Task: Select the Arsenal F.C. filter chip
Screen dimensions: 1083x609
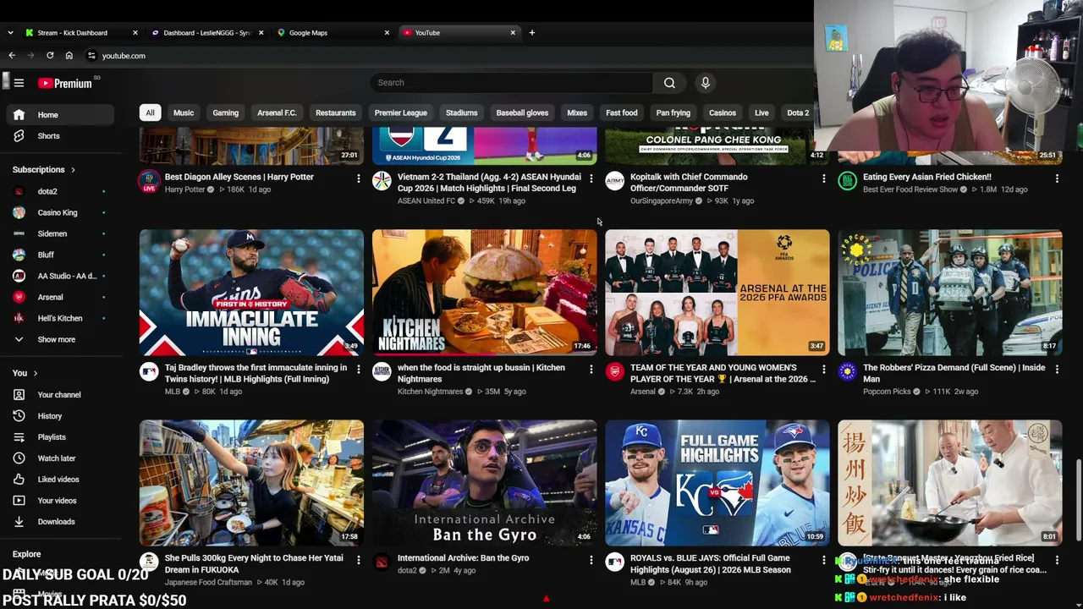Action: point(277,112)
